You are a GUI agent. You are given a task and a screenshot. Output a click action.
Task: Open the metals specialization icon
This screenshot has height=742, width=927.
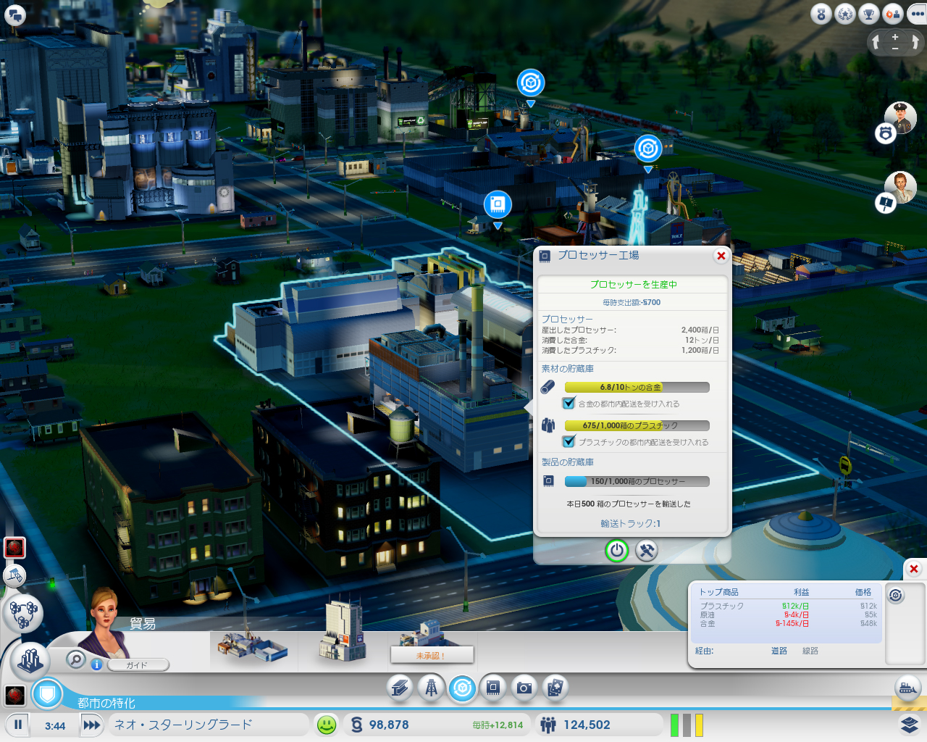[x=400, y=688]
